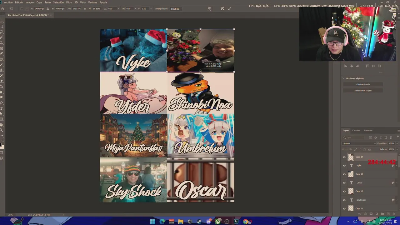Collapse the Acciones rápidas section
The width and height of the screenshot is (400, 225).
coord(343,78)
